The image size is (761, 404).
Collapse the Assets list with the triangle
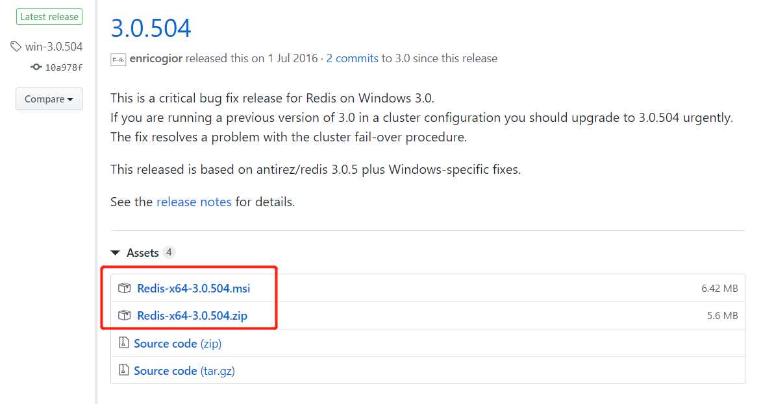(x=116, y=253)
